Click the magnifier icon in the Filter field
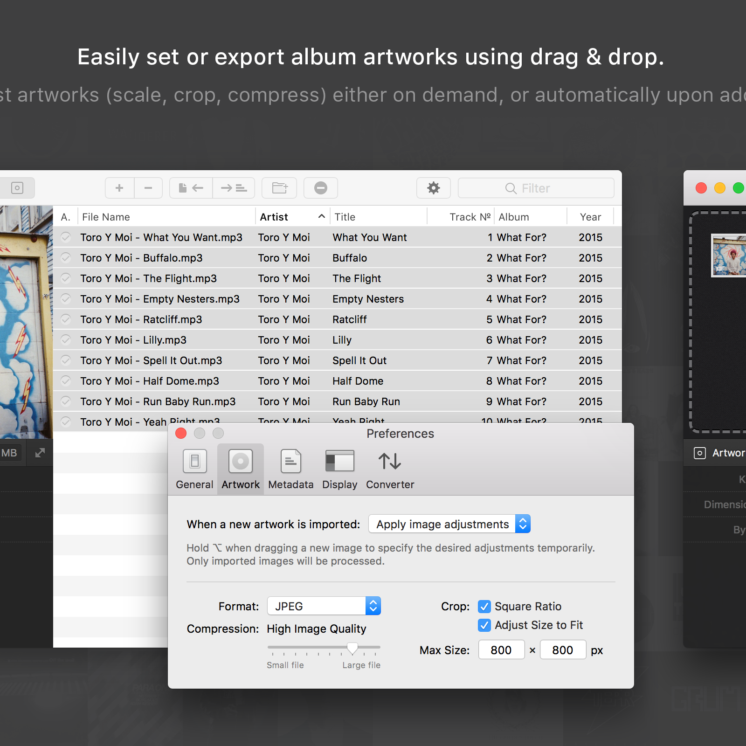This screenshot has width=746, height=746. click(511, 188)
